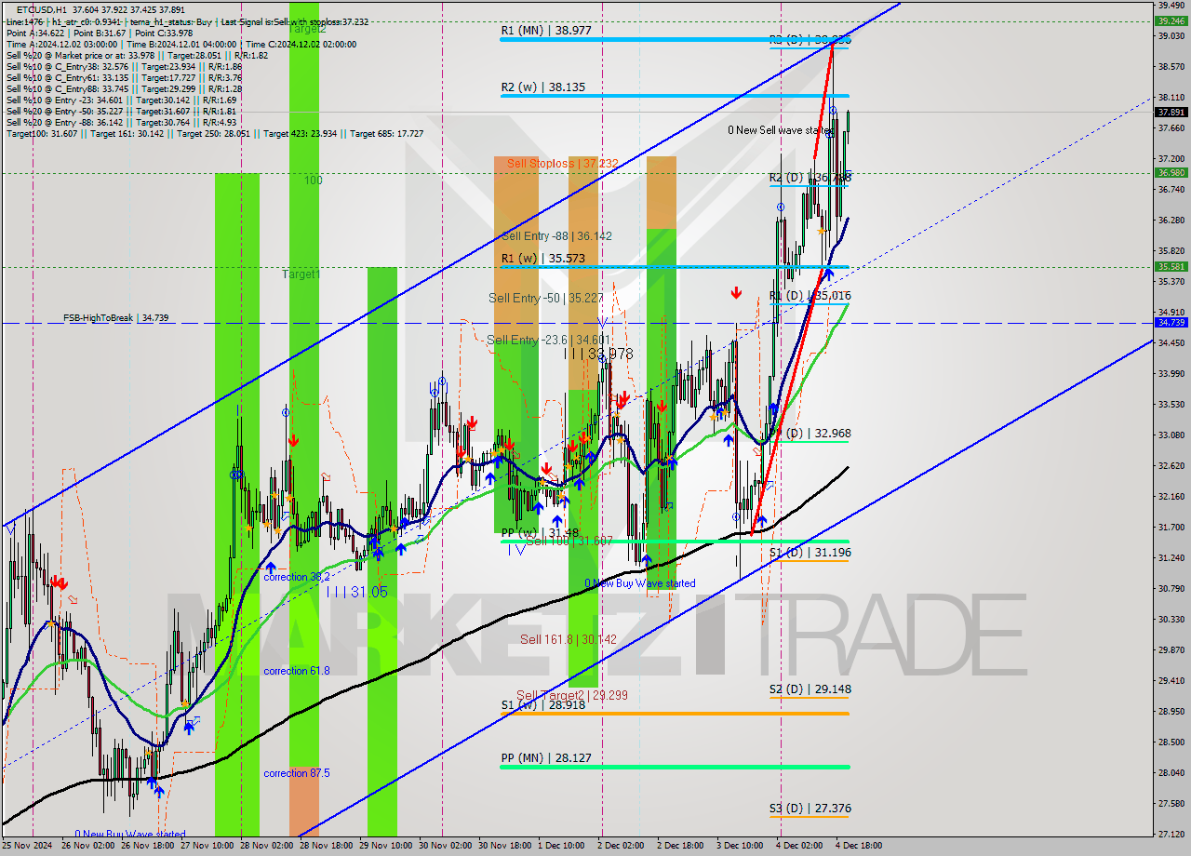Click the blue price tag 34.739
The width and height of the screenshot is (1191, 856).
1171,322
